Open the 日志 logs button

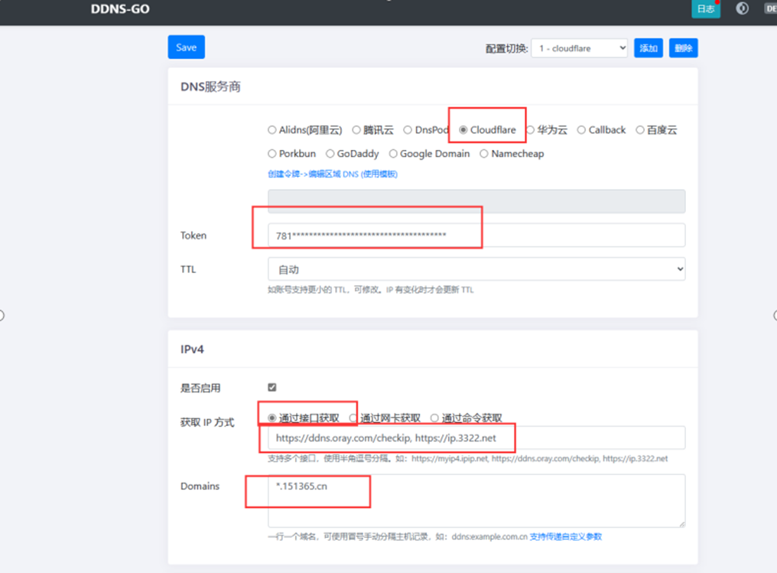705,9
